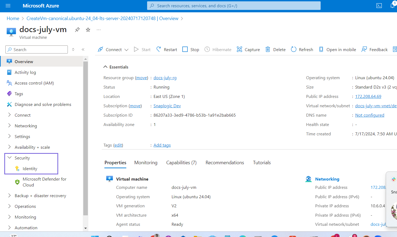Stop the virtual machine
Image resolution: width=397 pixels, height=237 pixels.
coord(191,49)
